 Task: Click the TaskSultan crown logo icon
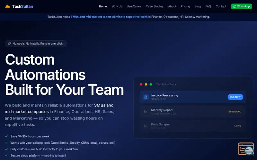click(x=7, y=6)
